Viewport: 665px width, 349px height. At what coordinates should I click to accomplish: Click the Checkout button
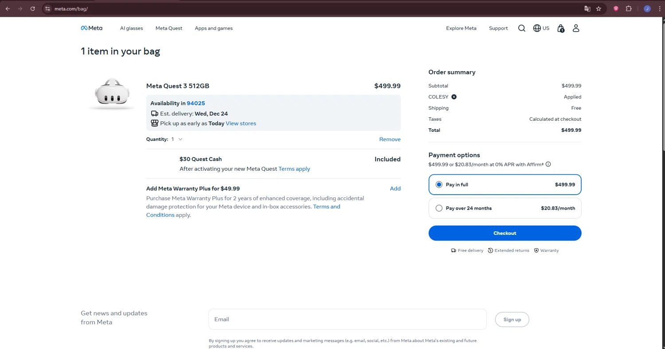click(505, 233)
